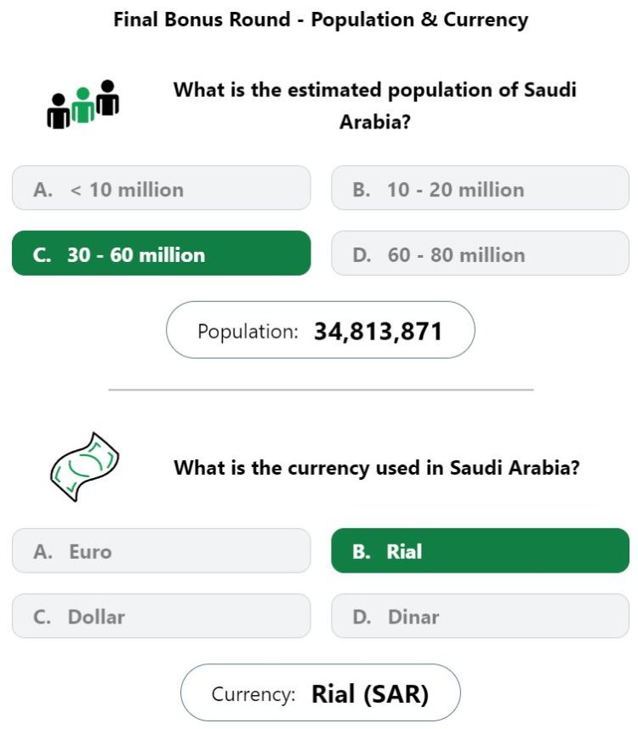Image resolution: width=638 pixels, height=729 pixels.
Task: Click the banknote currency icon
Action: (84, 466)
